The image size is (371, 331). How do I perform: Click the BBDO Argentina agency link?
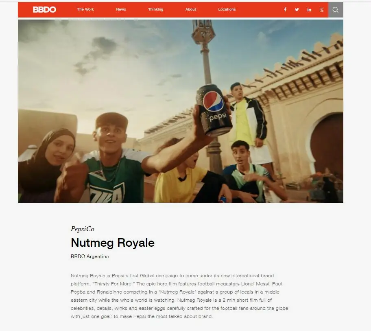[89, 256]
